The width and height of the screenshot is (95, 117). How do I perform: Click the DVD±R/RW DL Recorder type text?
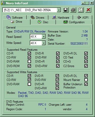tap(30, 32)
